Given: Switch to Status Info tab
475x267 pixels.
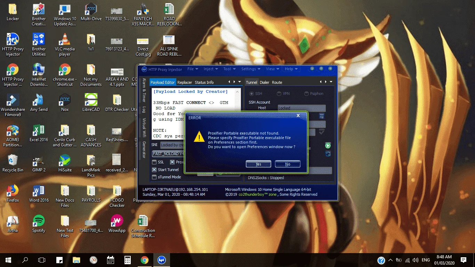Looking at the screenshot, I should pos(204,82).
